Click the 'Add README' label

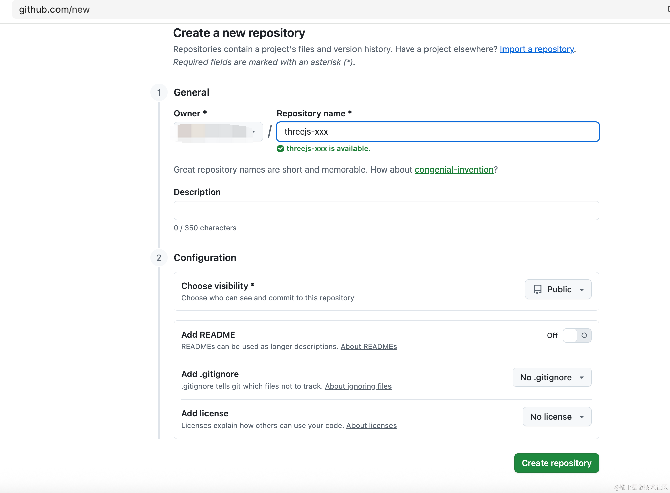tap(208, 335)
